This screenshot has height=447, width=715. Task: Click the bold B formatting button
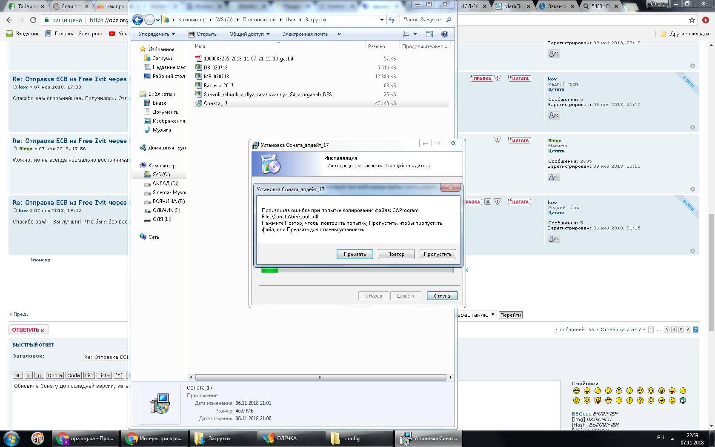pyautogui.click(x=17, y=375)
